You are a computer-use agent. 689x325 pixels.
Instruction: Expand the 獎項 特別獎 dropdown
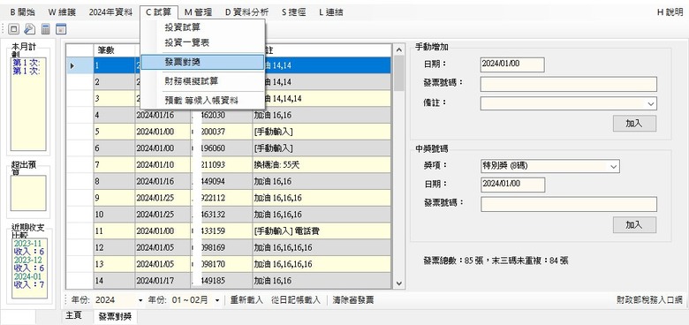tap(613, 166)
